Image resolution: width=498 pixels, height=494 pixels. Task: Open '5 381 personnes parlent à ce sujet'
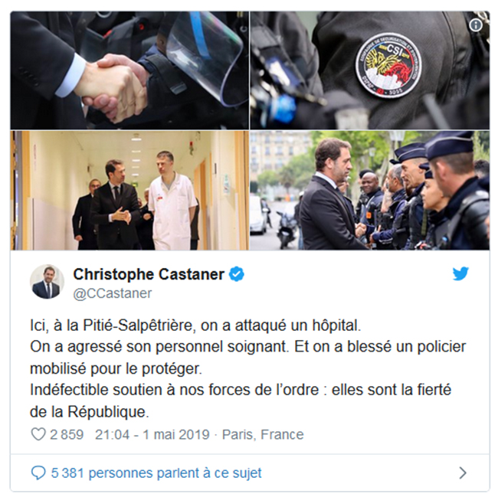click(156, 473)
